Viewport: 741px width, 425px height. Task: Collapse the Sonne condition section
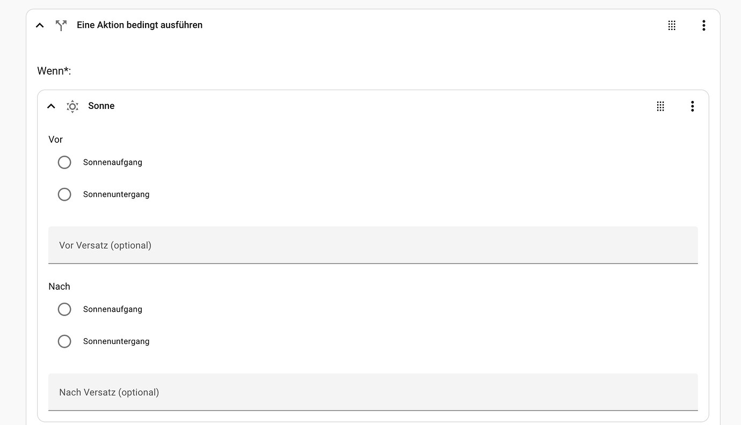(51, 106)
